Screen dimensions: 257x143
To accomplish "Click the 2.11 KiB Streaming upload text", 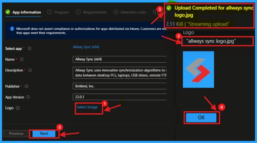I will tap(198, 24).
